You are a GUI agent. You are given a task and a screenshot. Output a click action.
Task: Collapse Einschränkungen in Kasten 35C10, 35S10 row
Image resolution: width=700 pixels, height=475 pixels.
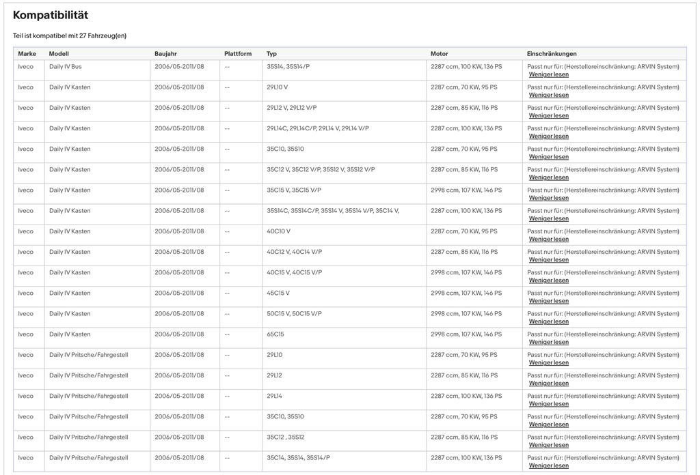tap(549, 157)
